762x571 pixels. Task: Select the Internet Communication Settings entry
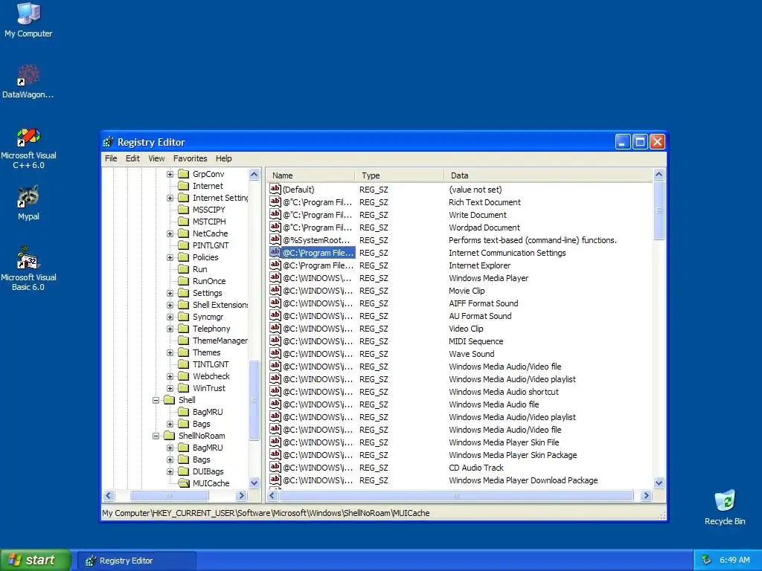pos(461,253)
